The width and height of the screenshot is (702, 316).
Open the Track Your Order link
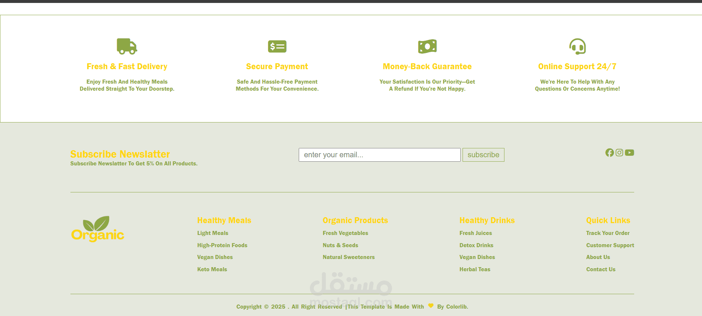pos(608,233)
